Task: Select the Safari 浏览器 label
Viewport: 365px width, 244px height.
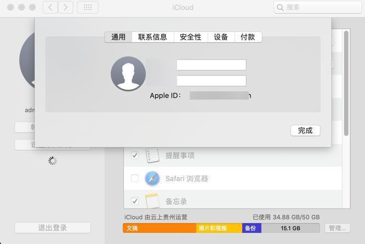Action: (x=187, y=179)
